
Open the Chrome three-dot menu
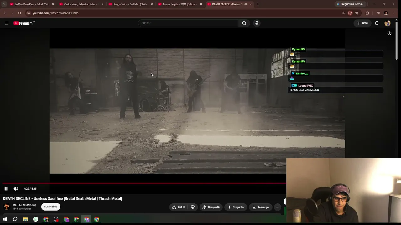[393, 13]
